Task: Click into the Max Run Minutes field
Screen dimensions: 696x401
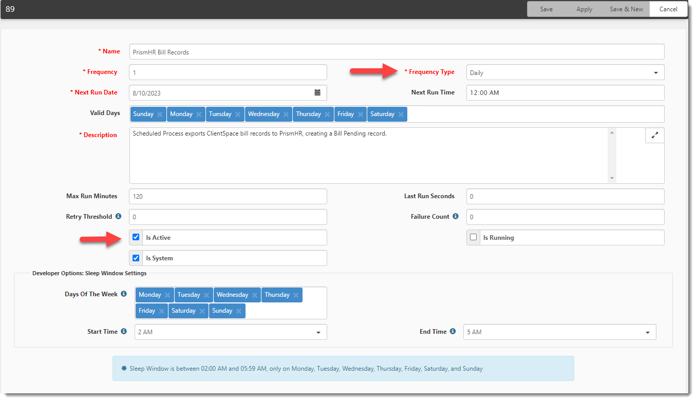Action: [x=228, y=196]
